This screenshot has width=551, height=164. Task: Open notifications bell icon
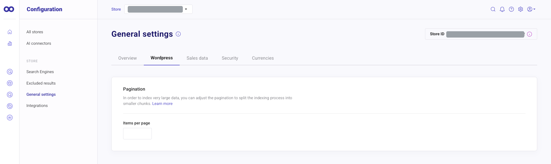pos(502,9)
